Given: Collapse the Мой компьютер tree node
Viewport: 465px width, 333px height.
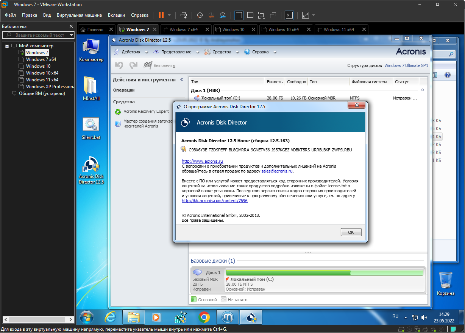Looking at the screenshot, I should pos(7,46).
